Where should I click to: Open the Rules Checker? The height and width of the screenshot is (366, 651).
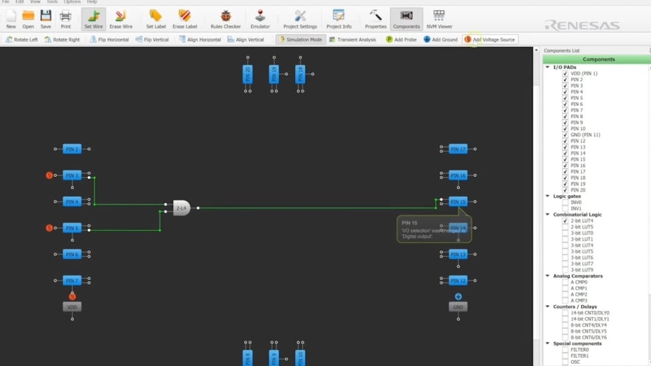(225, 18)
